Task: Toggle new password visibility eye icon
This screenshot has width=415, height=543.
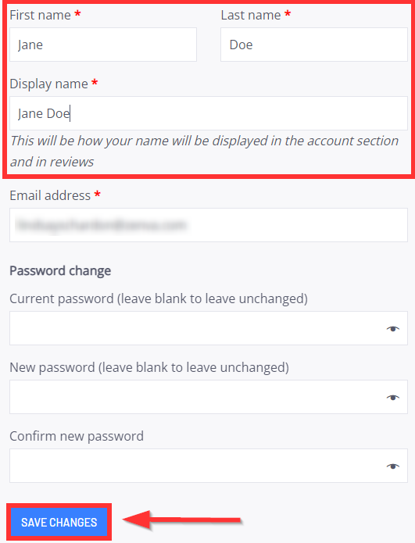Action: point(393,398)
